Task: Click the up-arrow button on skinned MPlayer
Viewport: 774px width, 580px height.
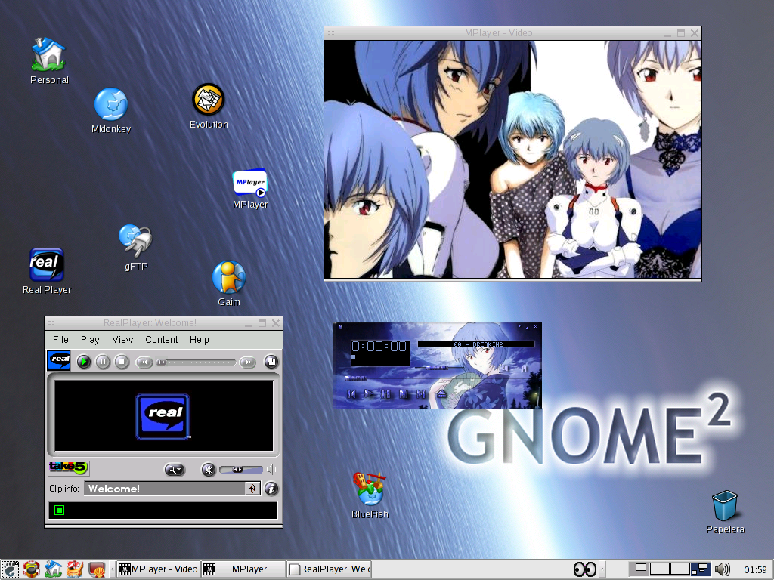Action: point(527,328)
